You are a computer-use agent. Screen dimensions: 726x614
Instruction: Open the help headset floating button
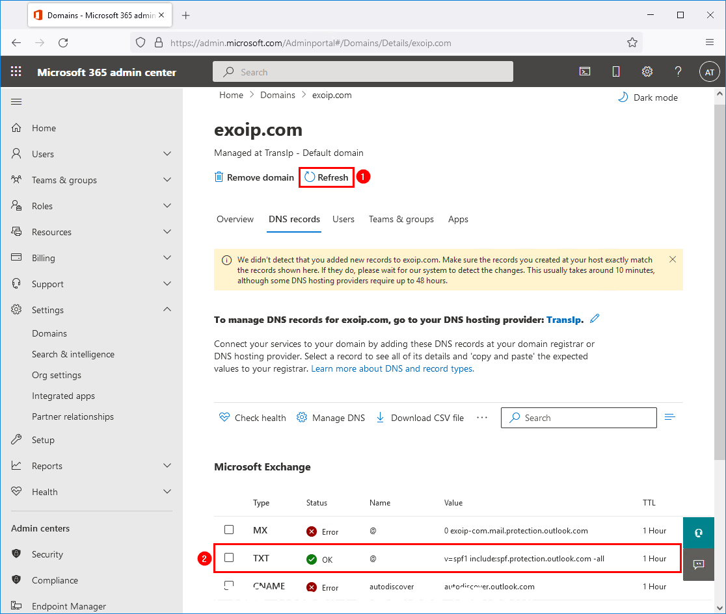point(698,533)
